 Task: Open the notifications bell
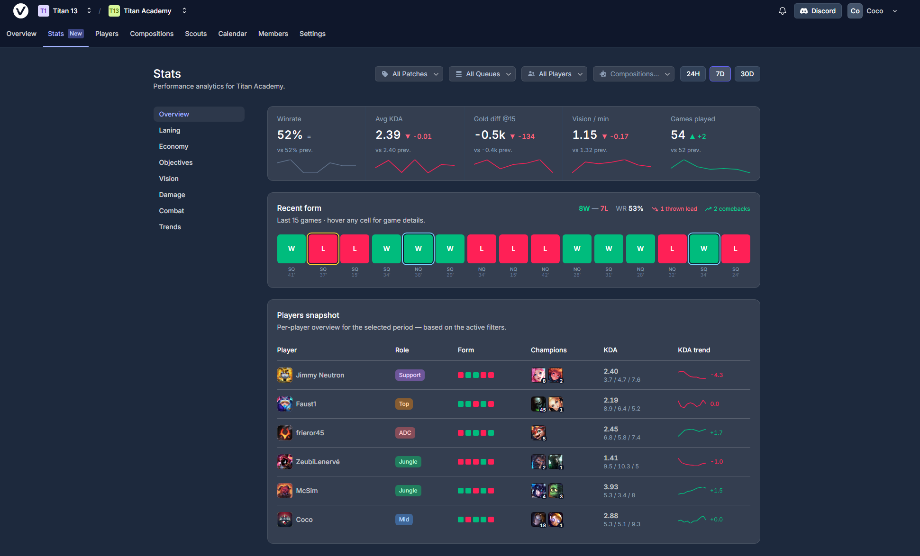[783, 11]
